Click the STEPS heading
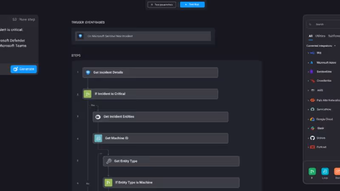 pyautogui.click(x=76, y=56)
